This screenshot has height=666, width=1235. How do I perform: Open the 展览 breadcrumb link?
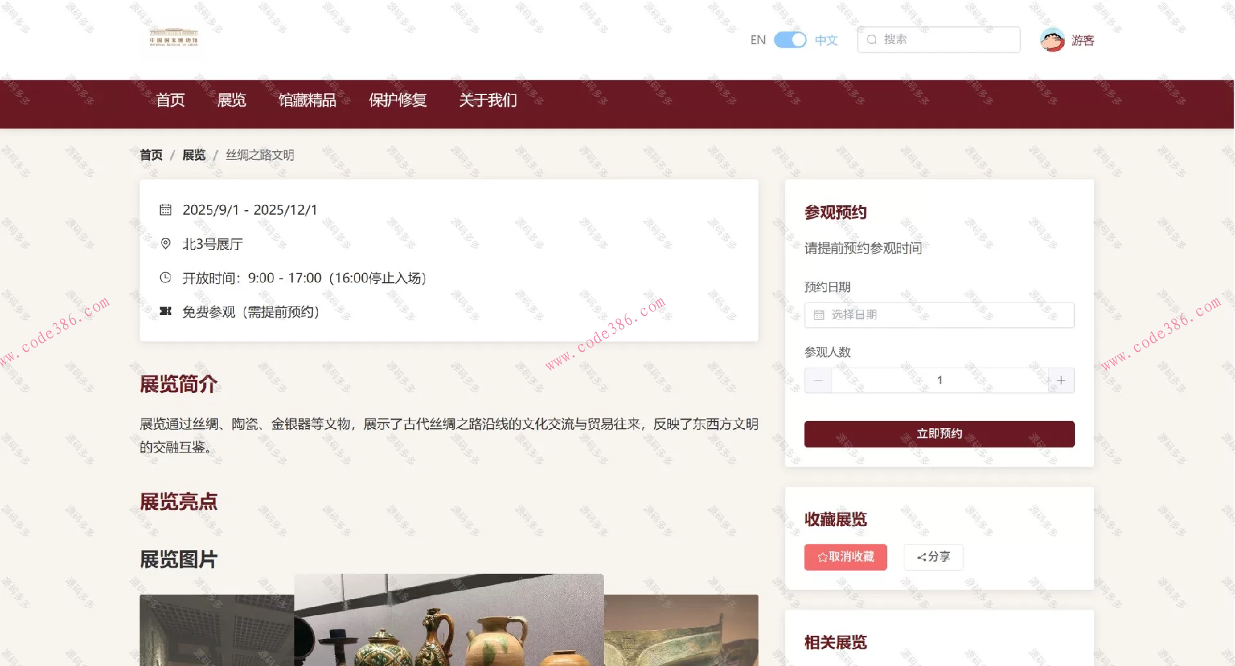pyautogui.click(x=194, y=155)
